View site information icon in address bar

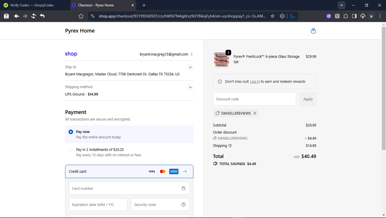click(x=93, y=16)
